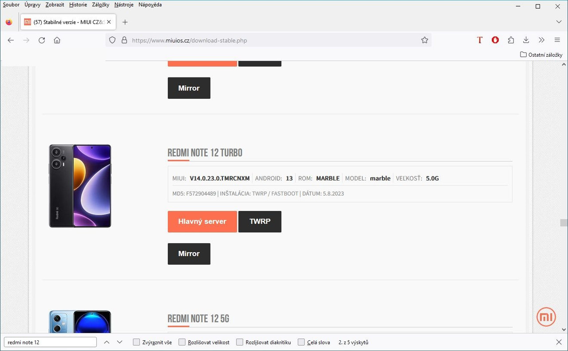Open the Nástroje menu

tap(124, 5)
